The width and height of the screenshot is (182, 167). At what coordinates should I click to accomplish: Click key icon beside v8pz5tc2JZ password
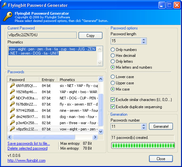click(x=12, y=129)
